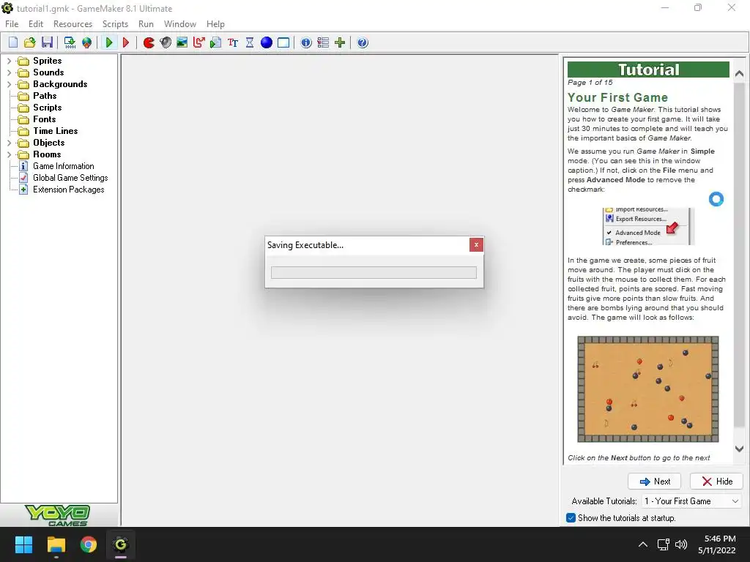750x562 pixels.
Task: Create a room with the window icon
Action: tap(283, 42)
